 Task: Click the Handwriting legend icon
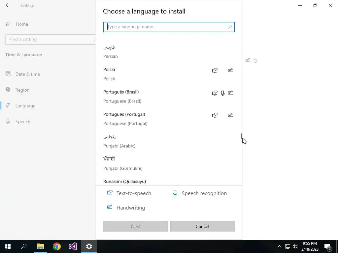tap(110, 207)
